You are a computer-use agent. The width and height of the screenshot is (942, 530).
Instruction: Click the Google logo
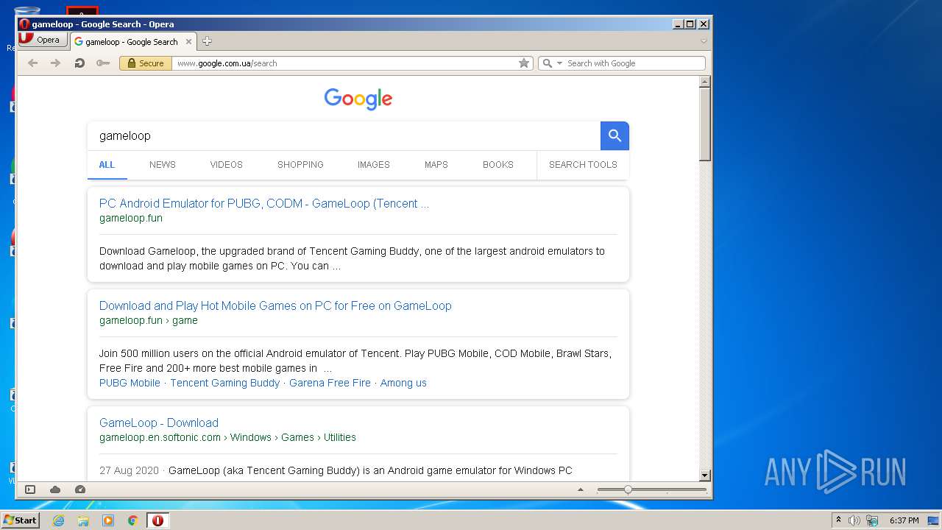tap(358, 99)
